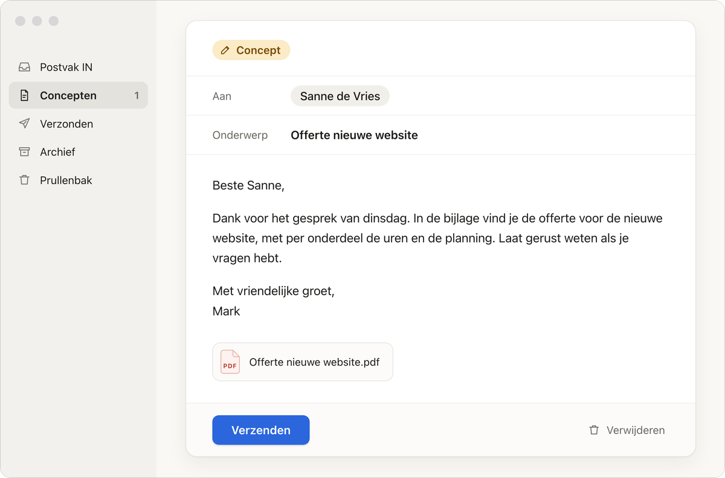This screenshot has width=725, height=478.
Task: Click the third zoom window dot
Action: (54, 21)
